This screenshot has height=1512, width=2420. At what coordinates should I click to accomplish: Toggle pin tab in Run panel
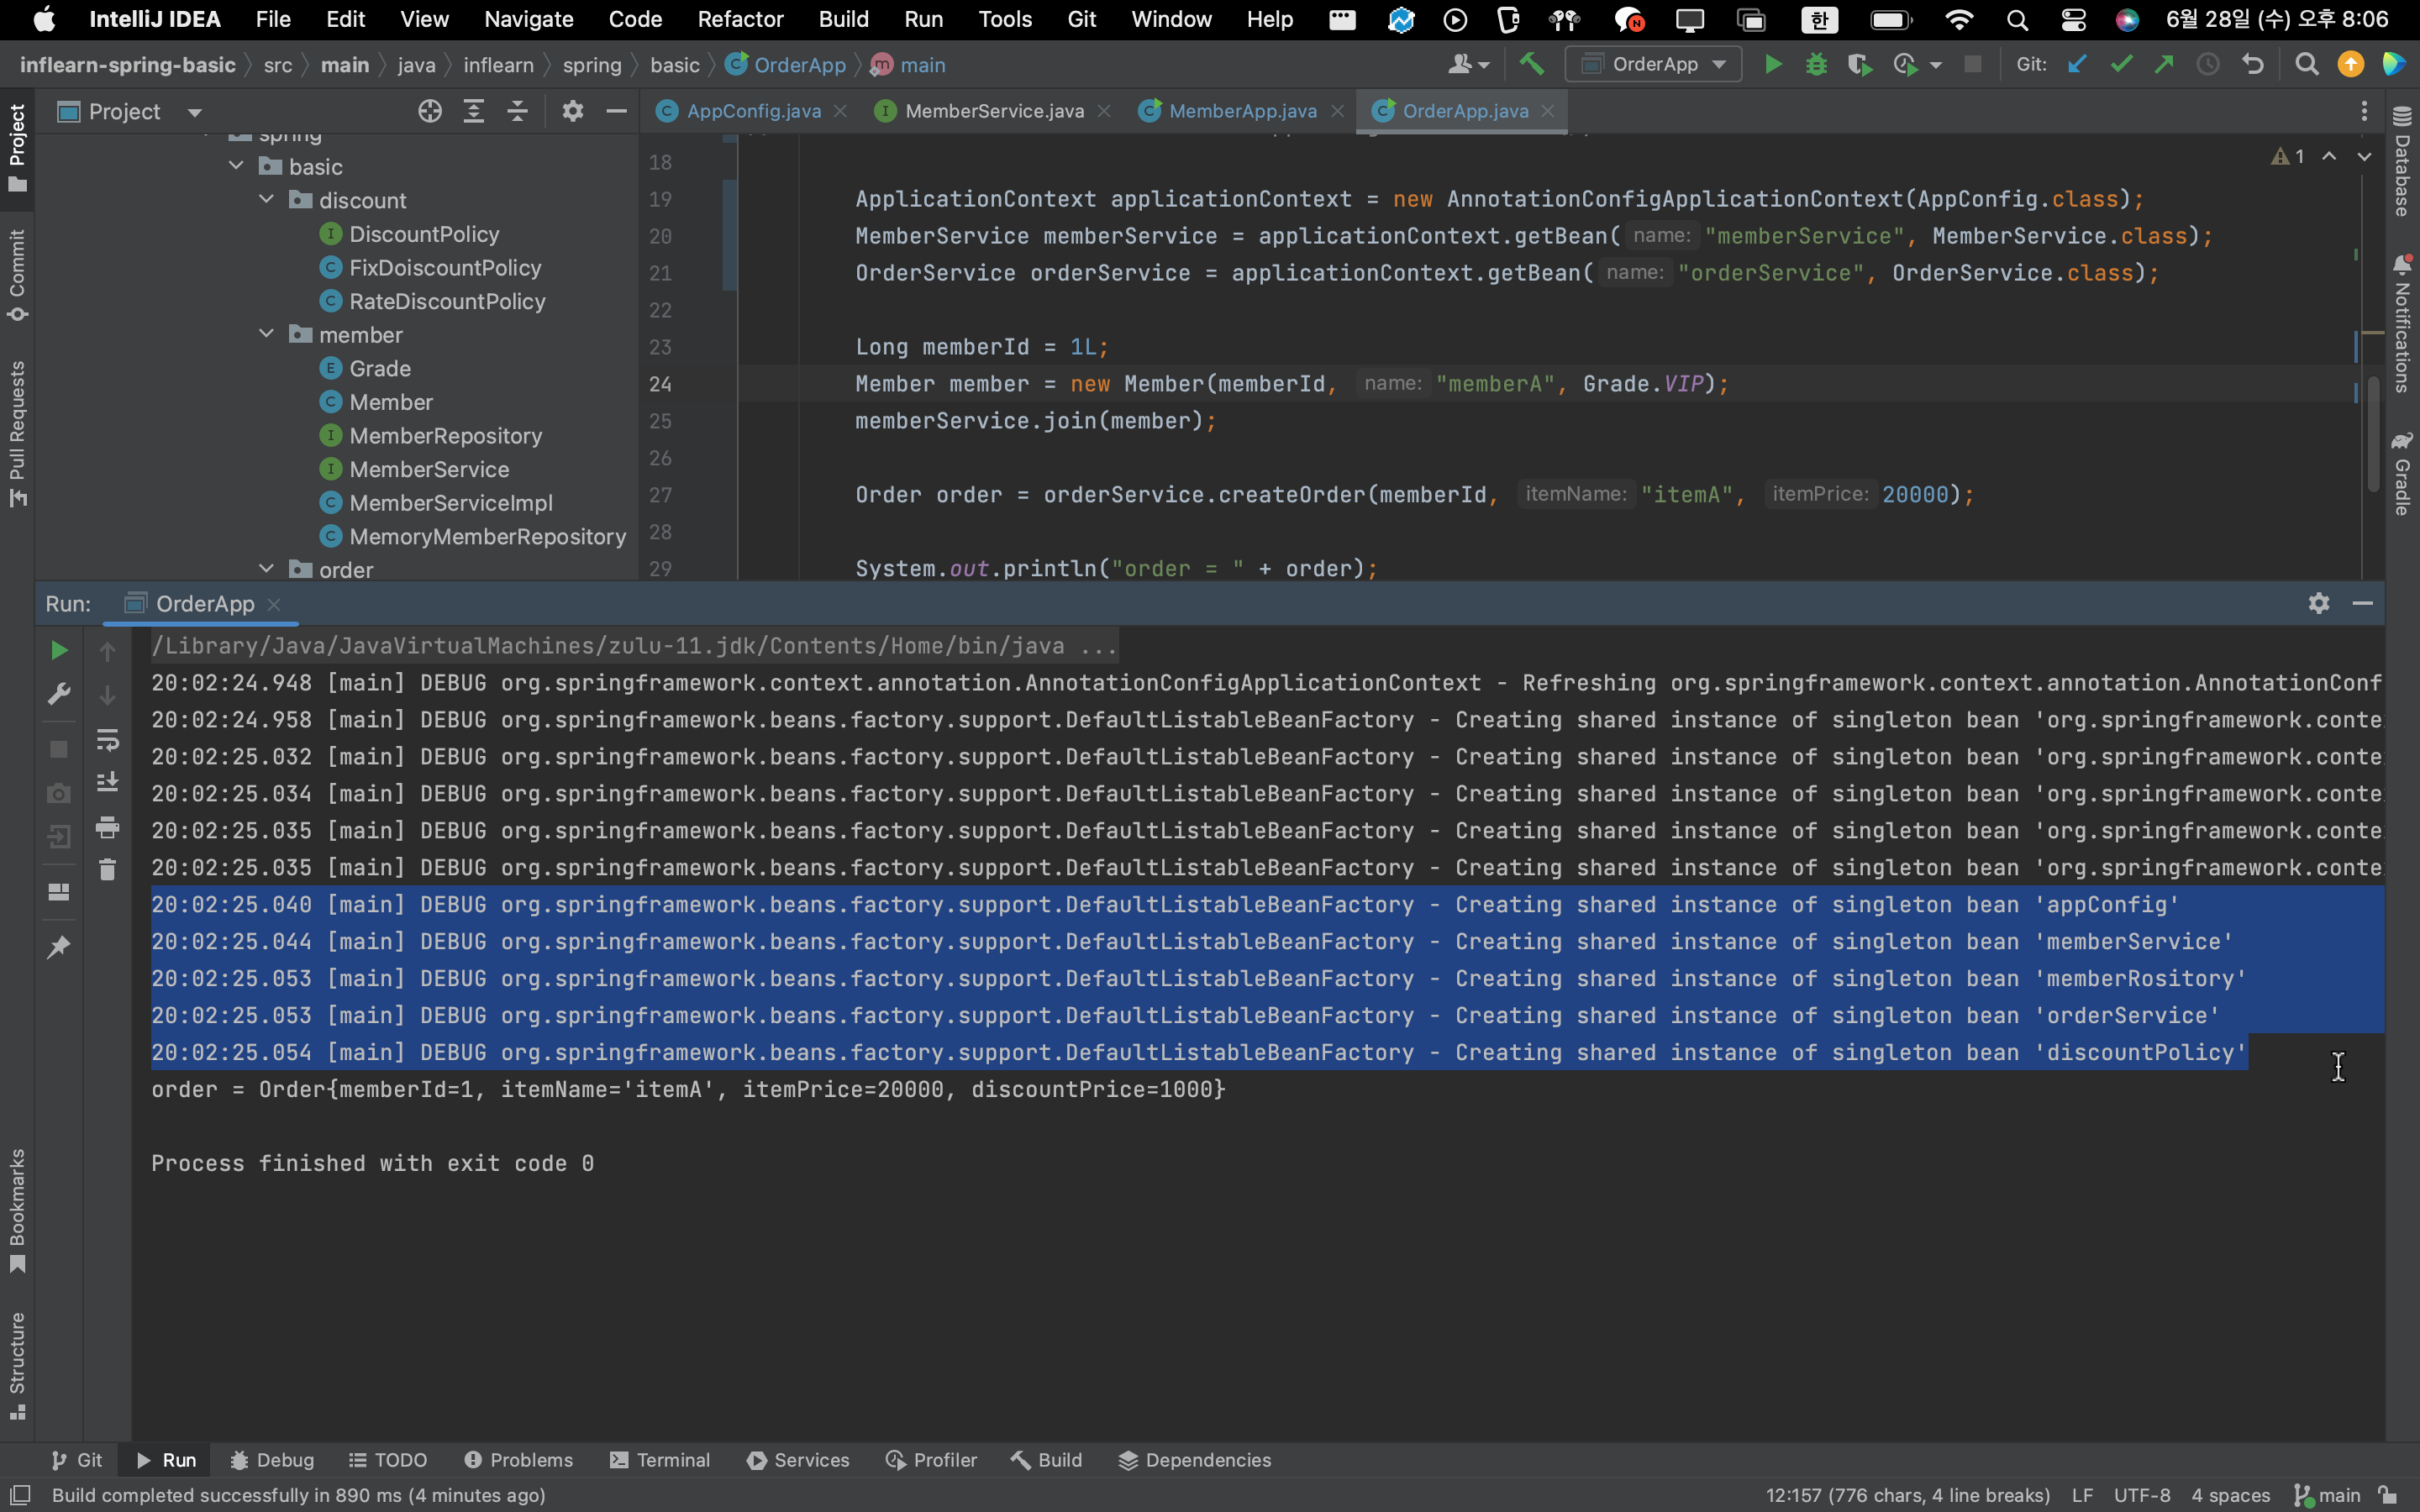59,946
